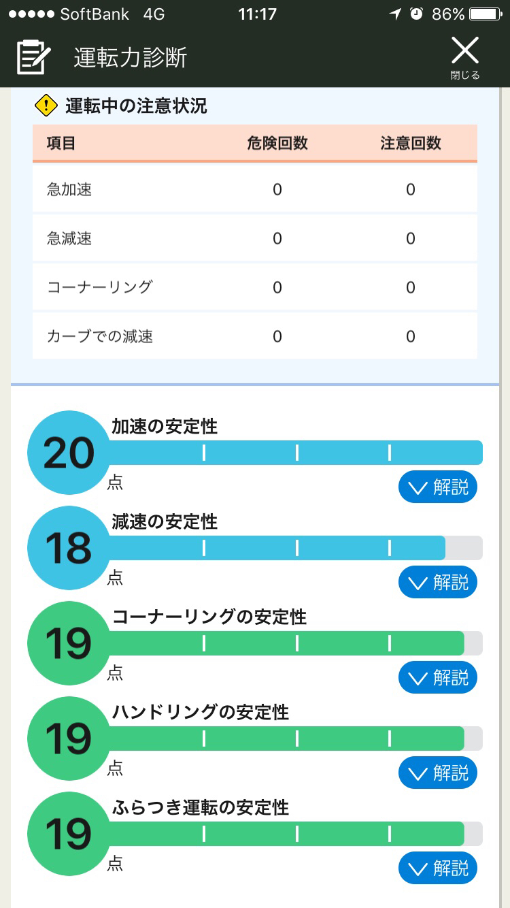Screen dimensions: 510x908
Task: Tap the green cornering 19-point circle
Action: click(x=69, y=643)
